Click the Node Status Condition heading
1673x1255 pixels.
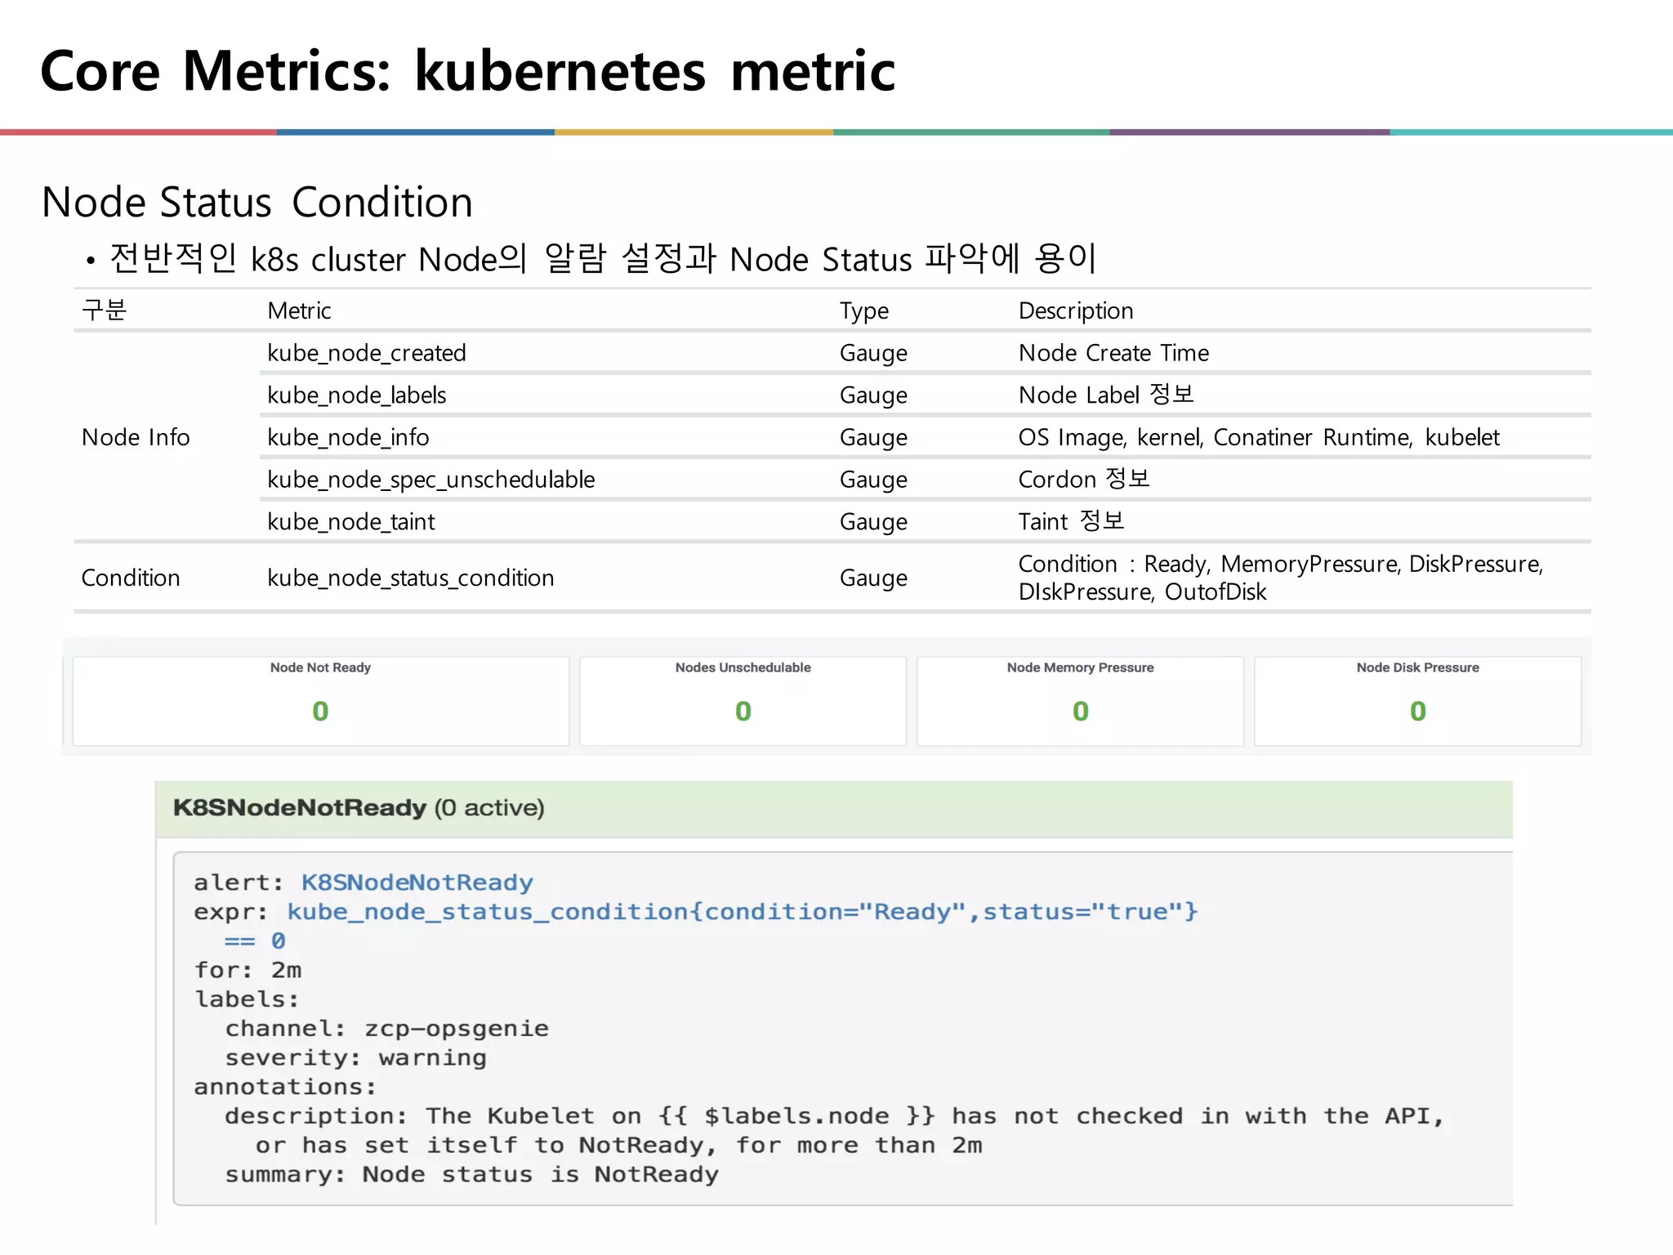click(x=257, y=203)
